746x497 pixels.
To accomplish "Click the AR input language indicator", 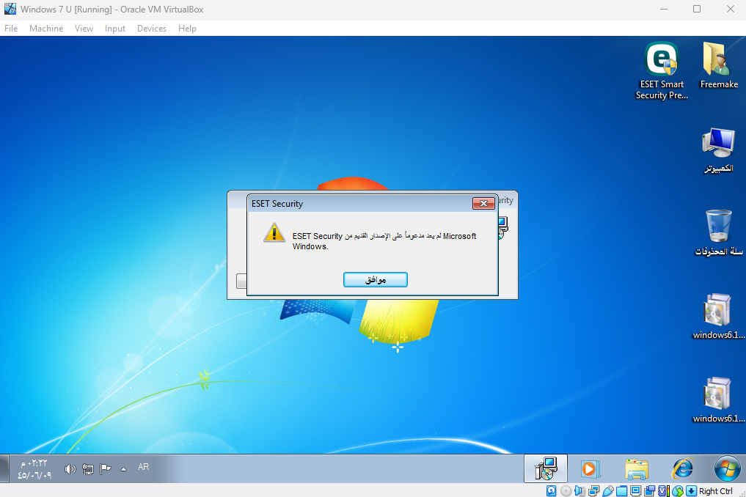I will pyautogui.click(x=143, y=467).
